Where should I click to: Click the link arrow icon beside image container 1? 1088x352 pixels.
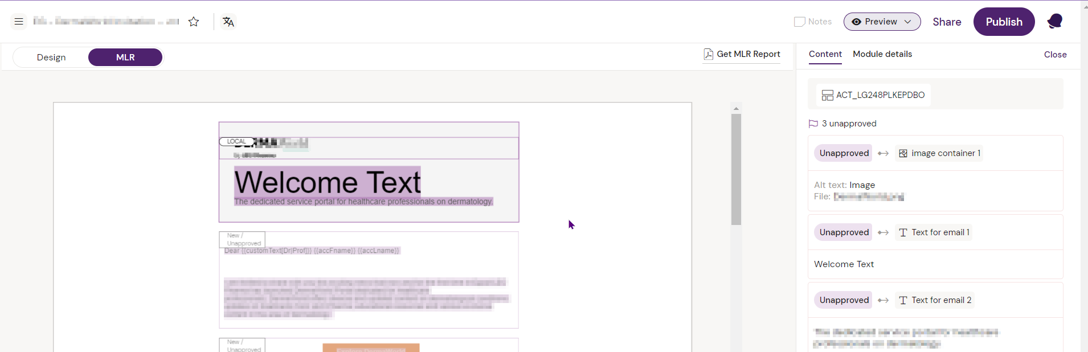883,153
